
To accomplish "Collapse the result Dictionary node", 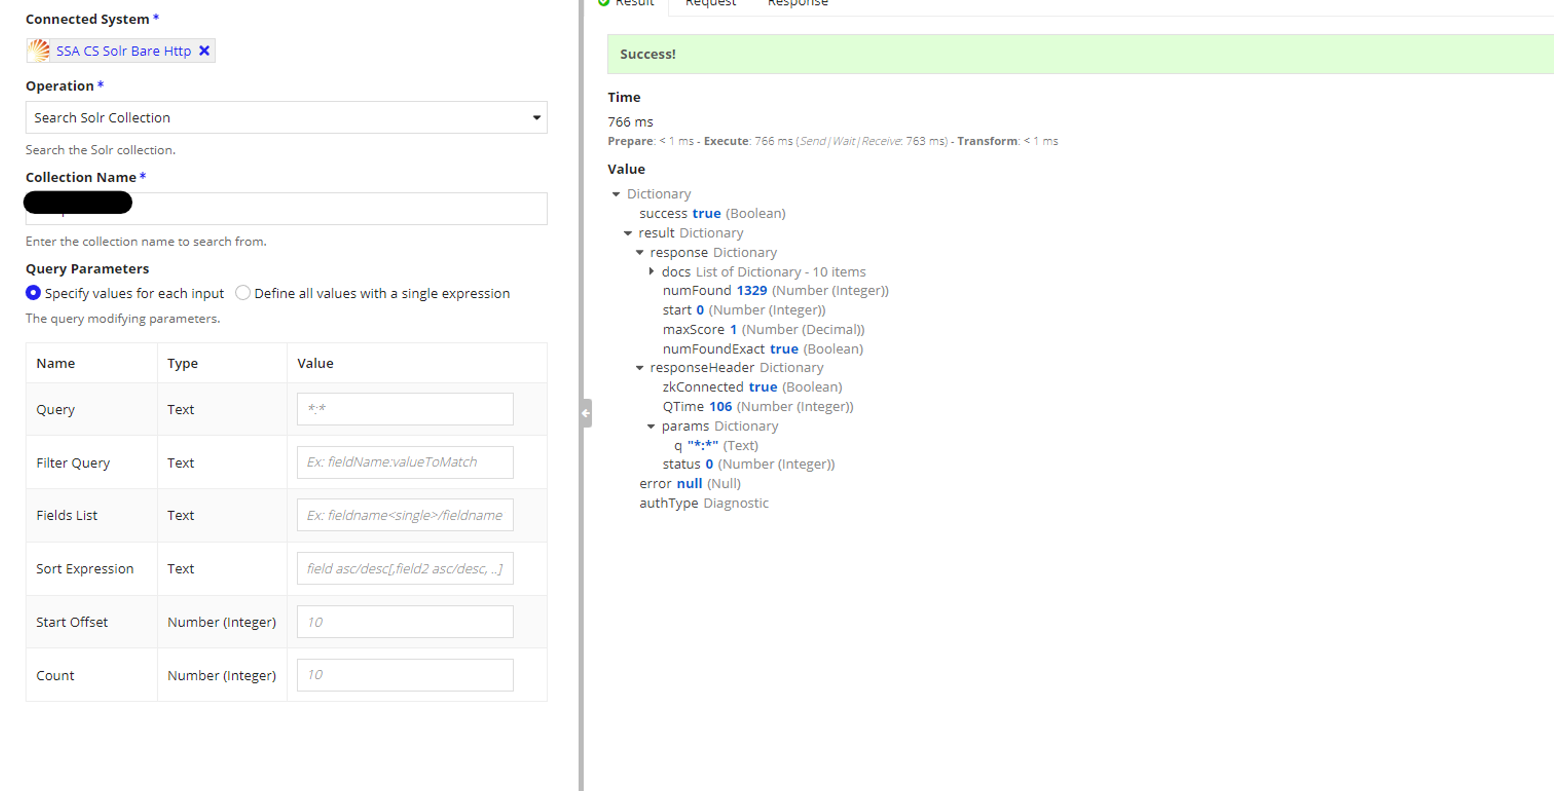I will (x=627, y=233).
